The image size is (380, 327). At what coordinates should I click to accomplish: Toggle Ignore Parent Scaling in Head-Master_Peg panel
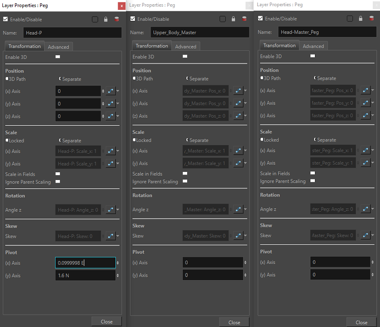point(312,181)
